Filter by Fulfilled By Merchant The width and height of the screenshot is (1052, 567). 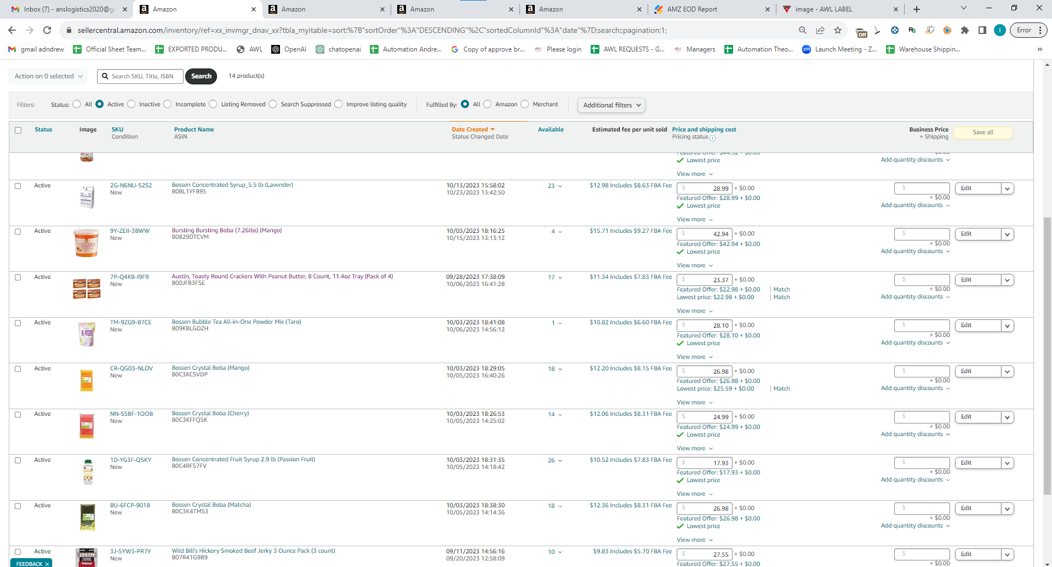tap(525, 104)
